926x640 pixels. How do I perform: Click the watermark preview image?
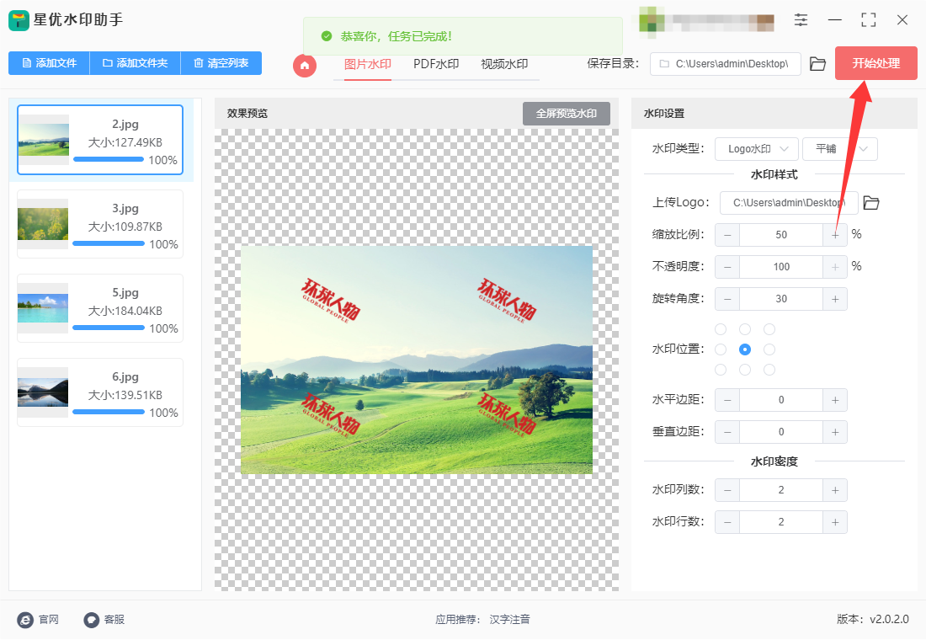click(x=417, y=360)
